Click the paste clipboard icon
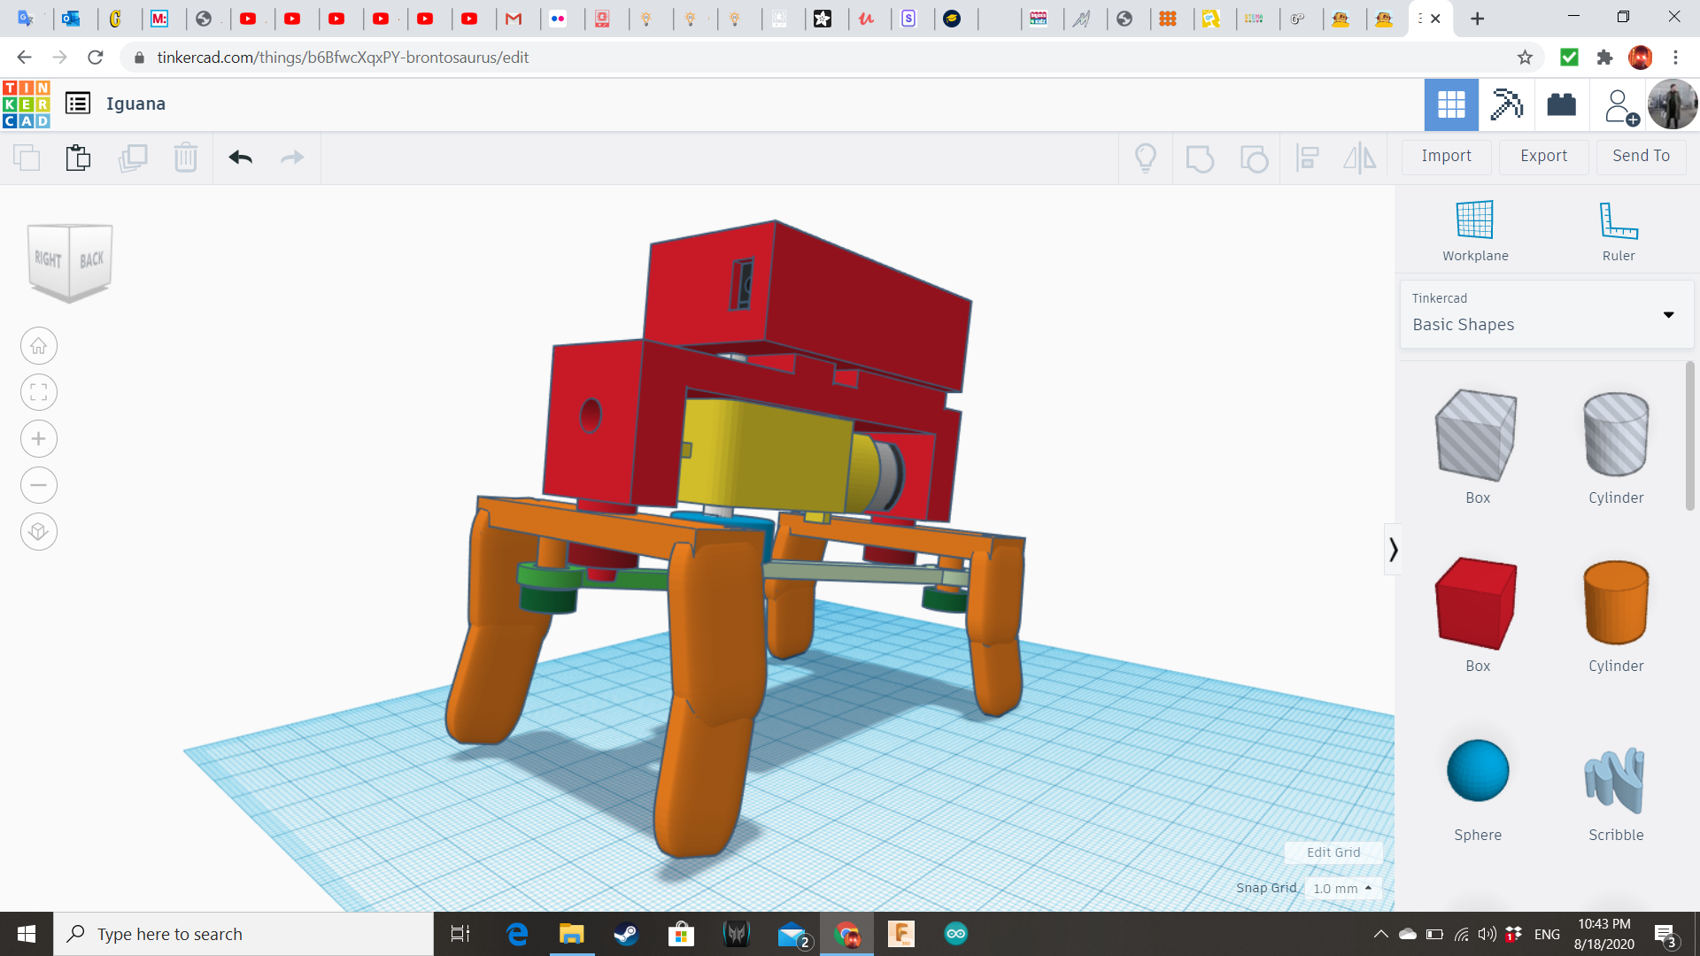Screen dimensions: 1700x956 pyautogui.click(x=78, y=158)
